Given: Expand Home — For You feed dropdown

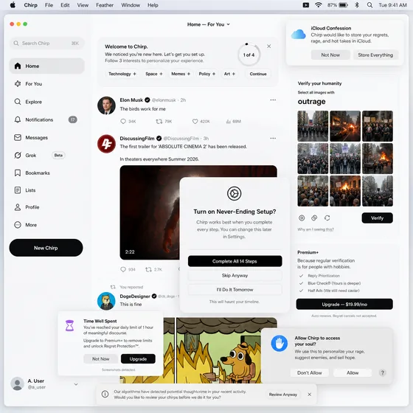Looking at the screenshot, I should click(208, 24).
